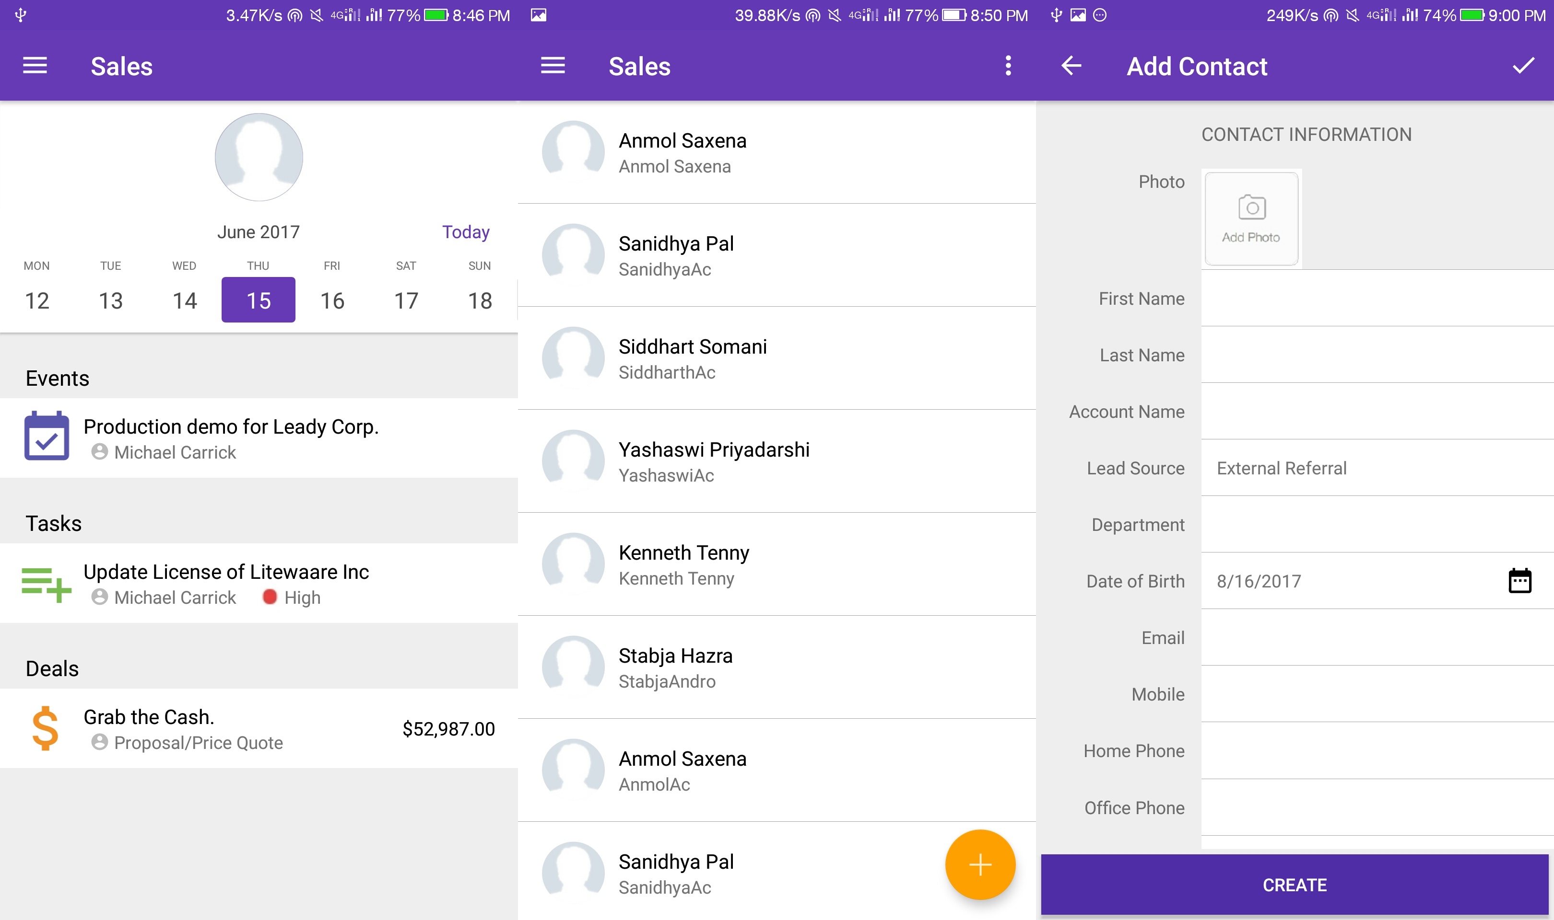
Task: Select Friday 16 in the week calendar
Action: pos(332,300)
